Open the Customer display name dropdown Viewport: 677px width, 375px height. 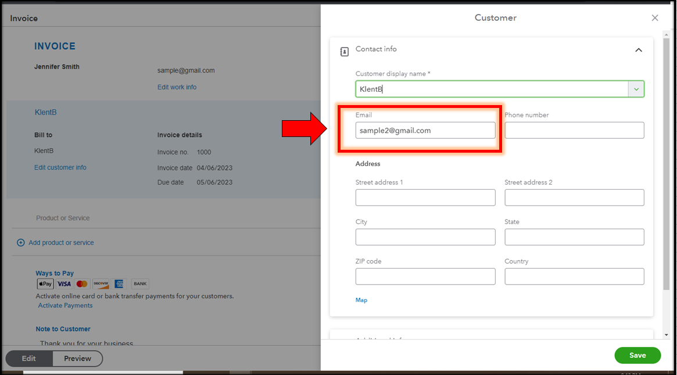tap(636, 89)
